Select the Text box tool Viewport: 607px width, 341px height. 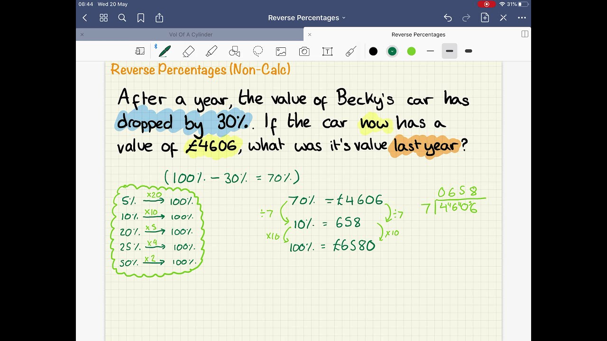pos(327,51)
